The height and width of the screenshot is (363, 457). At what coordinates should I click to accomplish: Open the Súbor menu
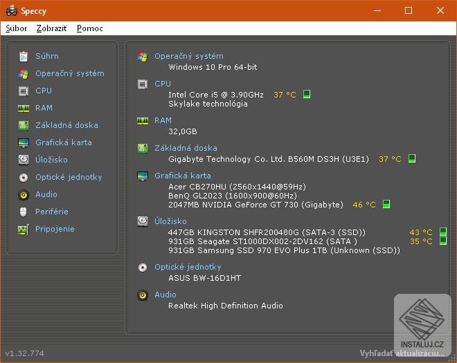point(17,28)
